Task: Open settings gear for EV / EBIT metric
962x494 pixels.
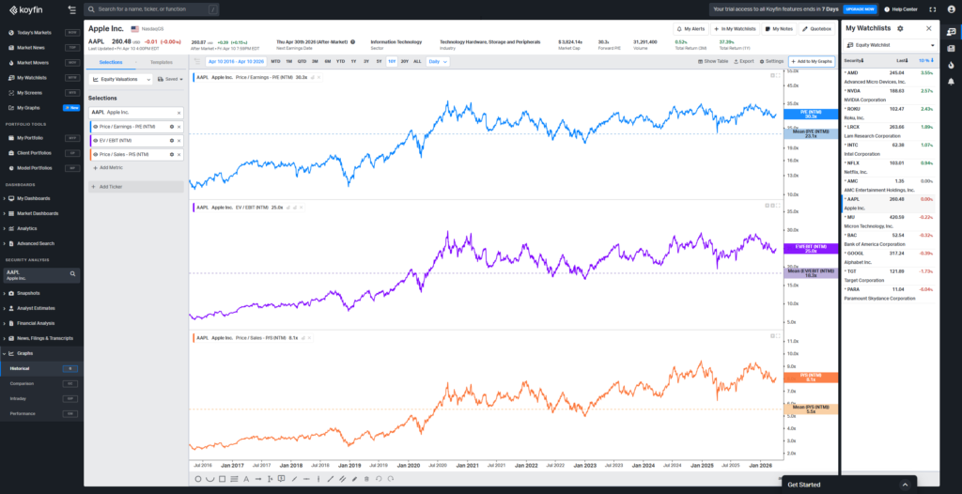Action: click(172, 141)
